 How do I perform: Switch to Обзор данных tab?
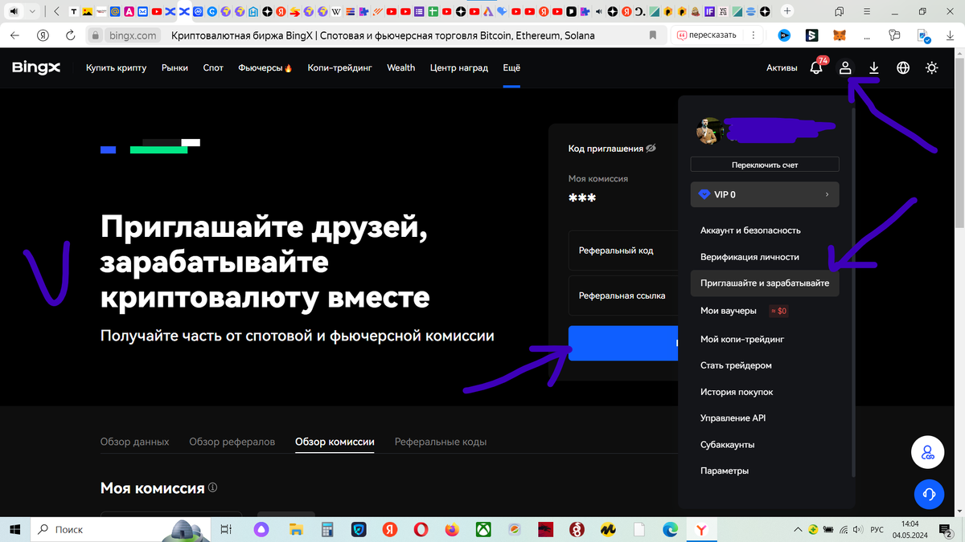click(134, 442)
